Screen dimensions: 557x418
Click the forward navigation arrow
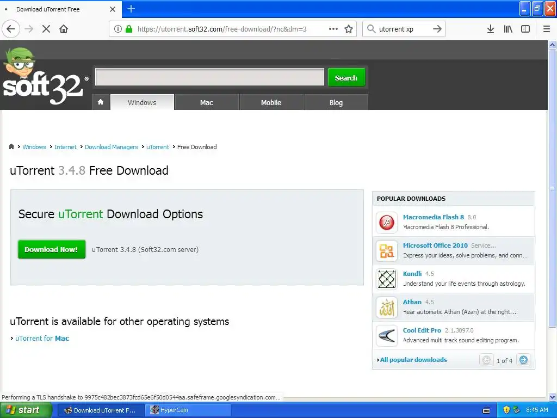29,29
